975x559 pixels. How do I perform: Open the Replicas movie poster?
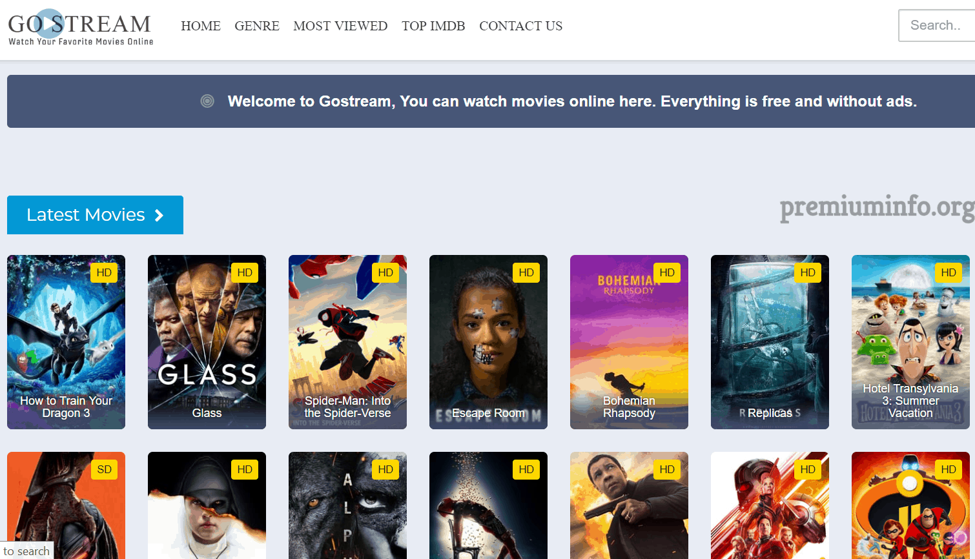(x=770, y=342)
